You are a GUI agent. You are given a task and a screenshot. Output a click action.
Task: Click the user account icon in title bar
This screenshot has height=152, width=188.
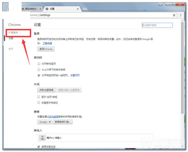pyautogui.click(x=160, y=4)
